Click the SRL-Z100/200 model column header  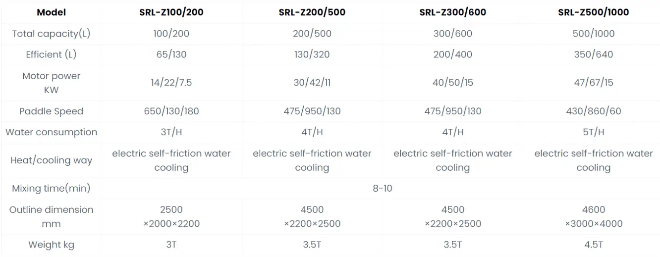click(171, 12)
